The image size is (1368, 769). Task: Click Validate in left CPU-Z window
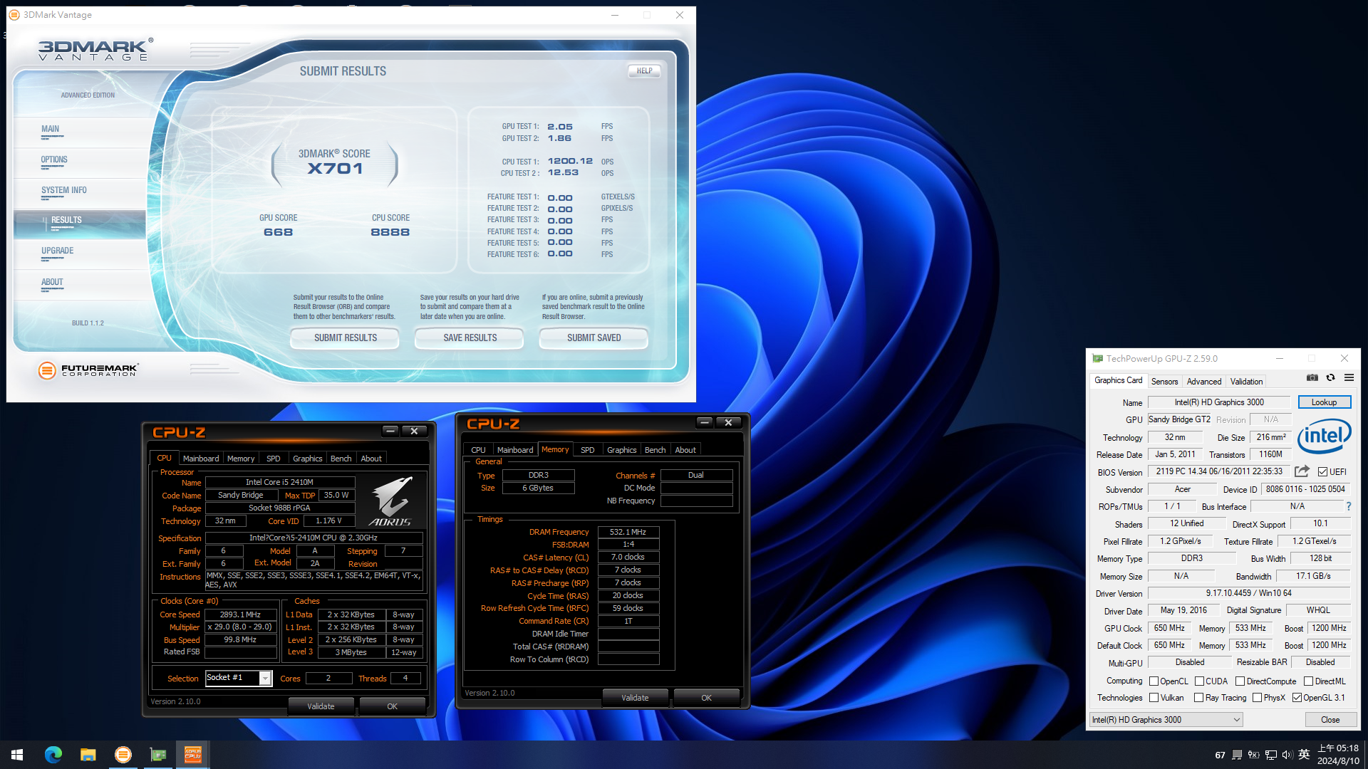coord(321,706)
